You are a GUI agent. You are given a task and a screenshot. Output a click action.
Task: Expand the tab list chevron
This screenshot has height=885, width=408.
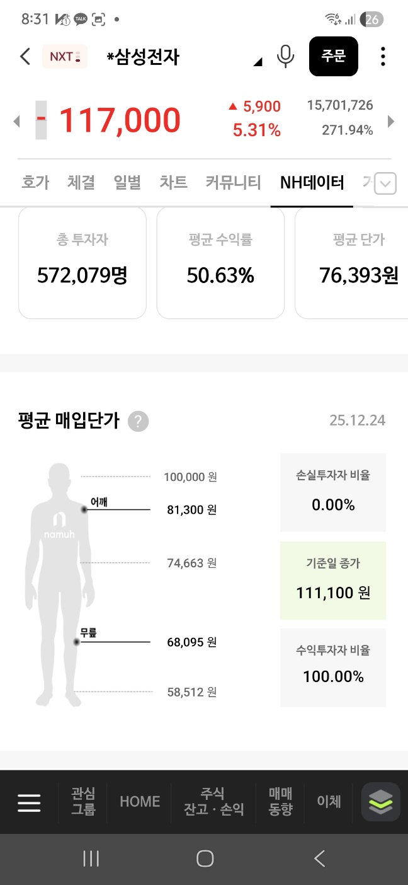(x=385, y=185)
